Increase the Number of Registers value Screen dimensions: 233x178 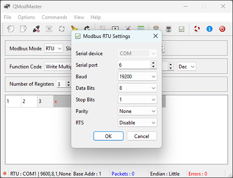click(x=69, y=82)
